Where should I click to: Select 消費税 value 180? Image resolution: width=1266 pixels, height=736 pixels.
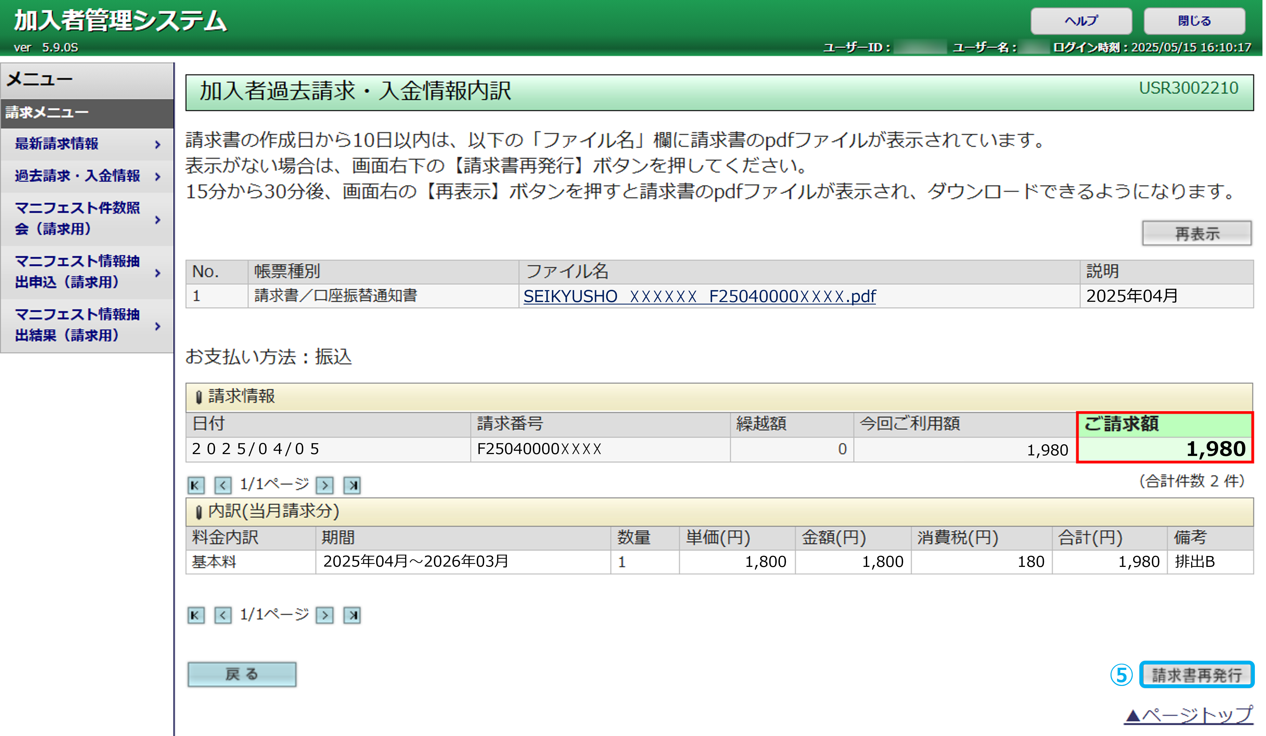tap(981, 562)
